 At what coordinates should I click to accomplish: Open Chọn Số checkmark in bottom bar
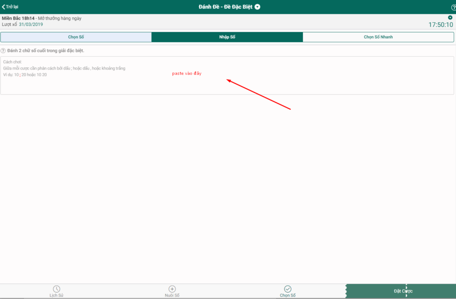[x=288, y=291]
